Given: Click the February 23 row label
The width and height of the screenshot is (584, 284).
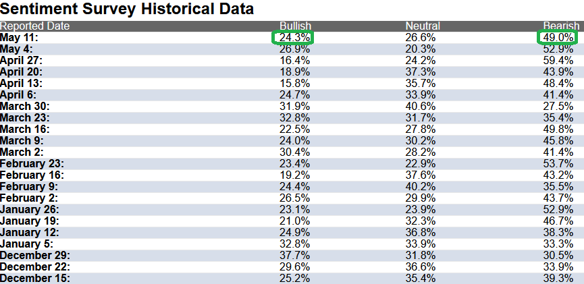Looking at the screenshot, I should tap(32, 164).
